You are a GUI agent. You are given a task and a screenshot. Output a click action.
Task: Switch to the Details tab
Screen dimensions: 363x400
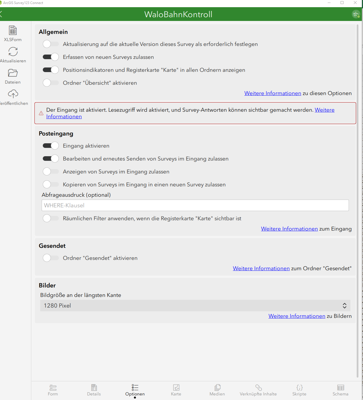click(94, 390)
